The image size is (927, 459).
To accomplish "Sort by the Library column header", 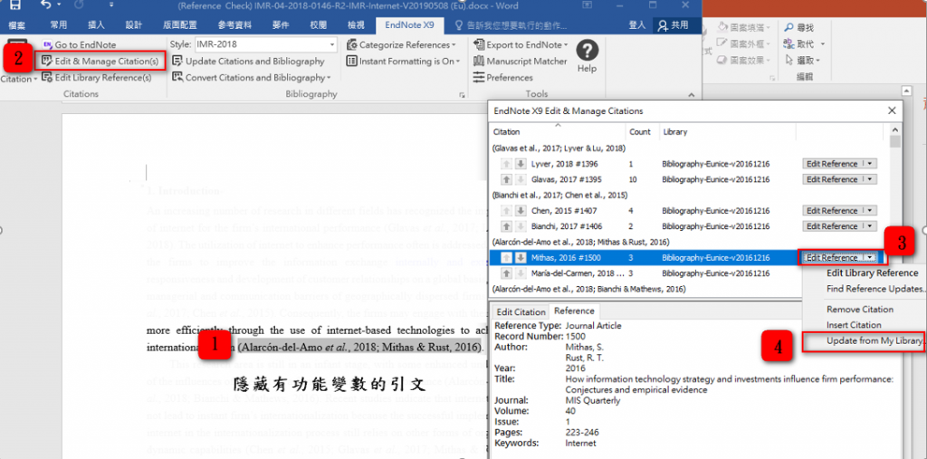I will tap(727, 132).
